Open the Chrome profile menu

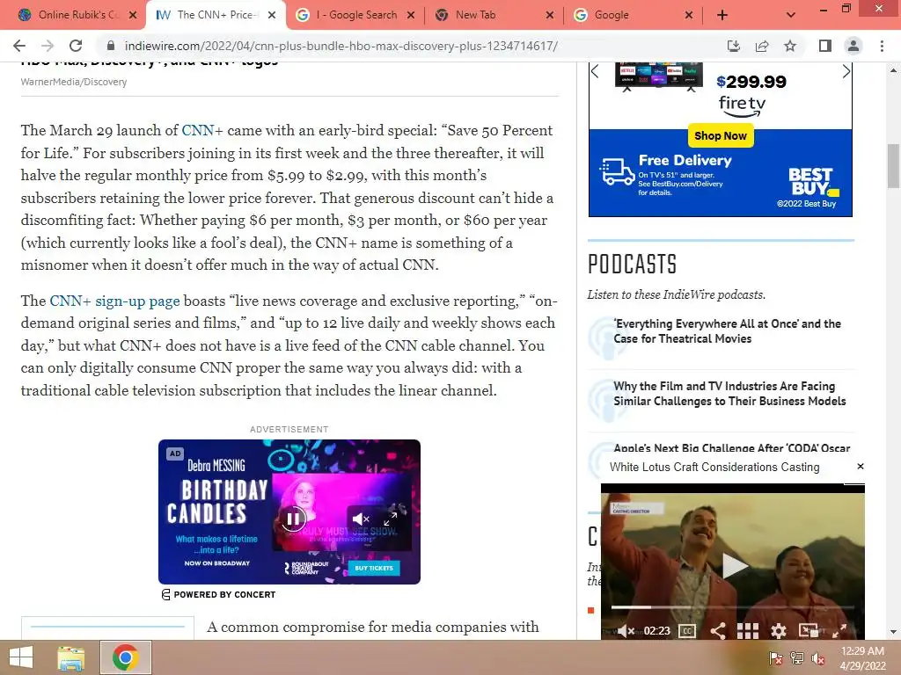853,46
